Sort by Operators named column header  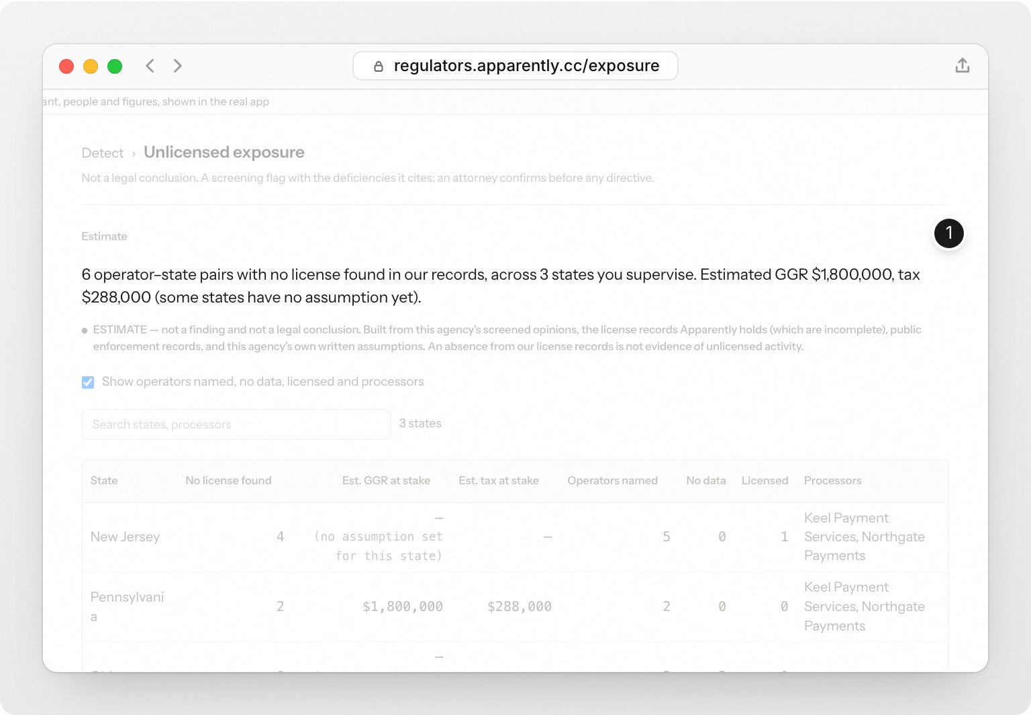612,480
